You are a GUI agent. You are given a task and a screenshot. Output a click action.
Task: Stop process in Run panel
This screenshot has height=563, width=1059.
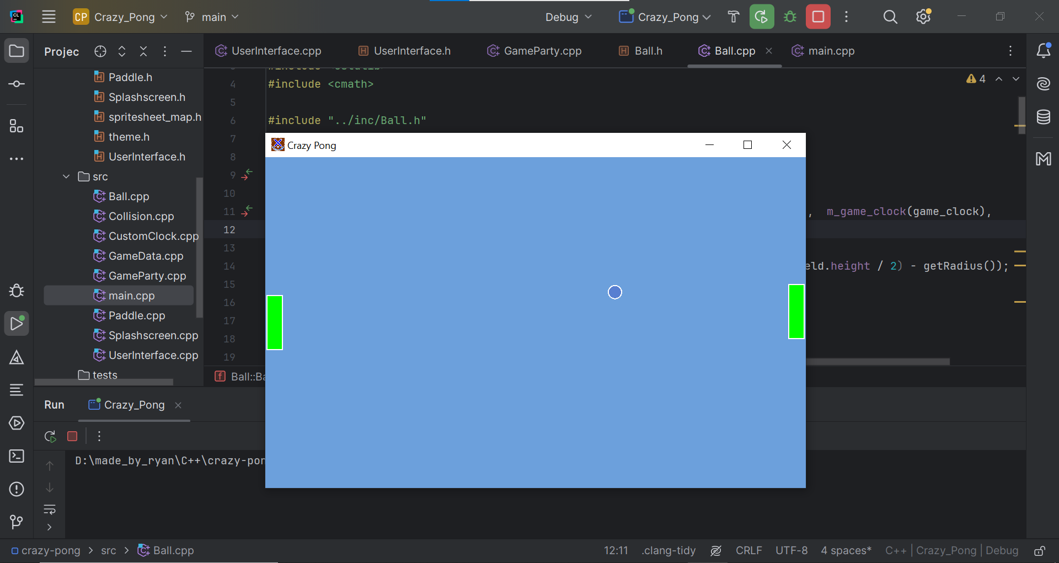(72, 436)
